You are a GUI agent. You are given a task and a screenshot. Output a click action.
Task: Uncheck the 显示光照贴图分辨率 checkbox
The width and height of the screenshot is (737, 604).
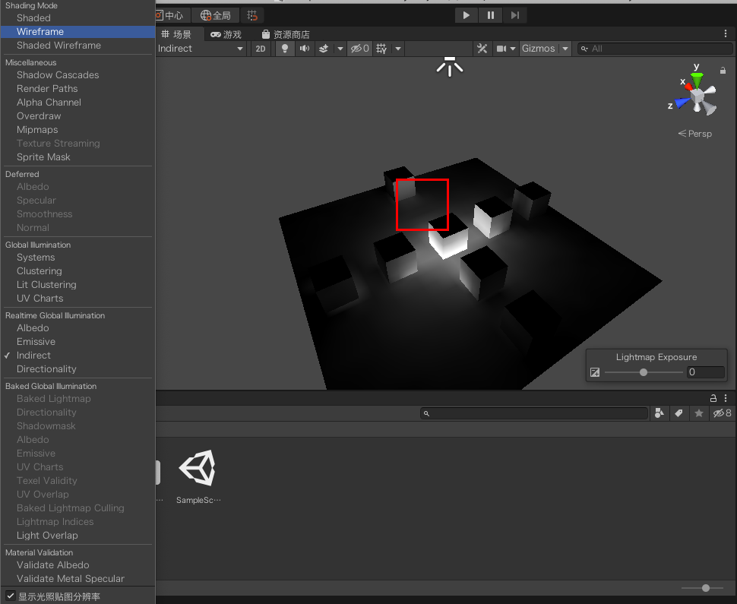coord(10,595)
